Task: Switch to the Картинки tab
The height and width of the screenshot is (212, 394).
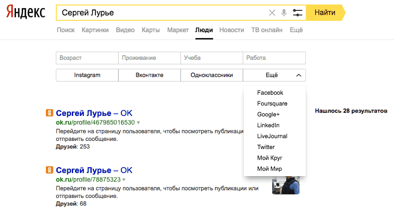Action: point(95,30)
